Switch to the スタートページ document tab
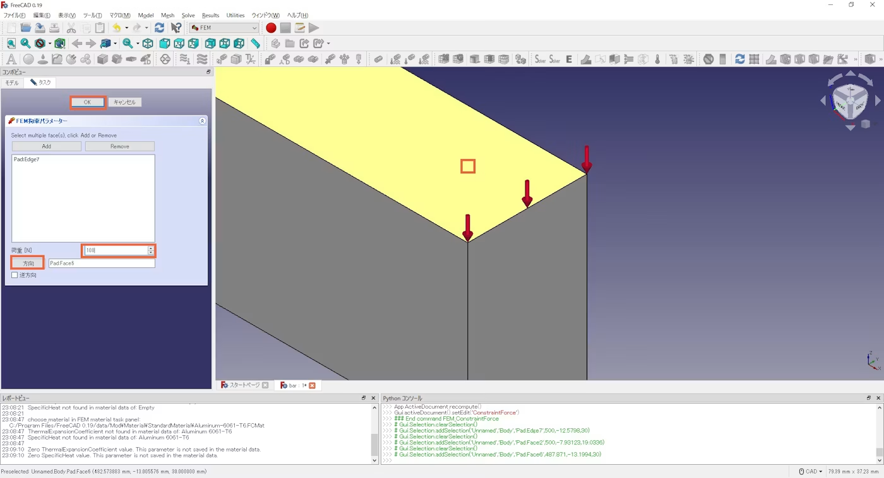This screenshot has height=478, width=884. [244, 385]
